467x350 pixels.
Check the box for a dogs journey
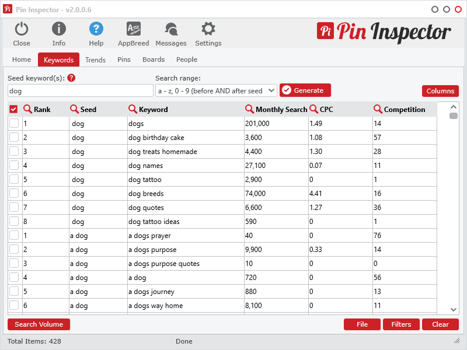click(x=14, y=291)
